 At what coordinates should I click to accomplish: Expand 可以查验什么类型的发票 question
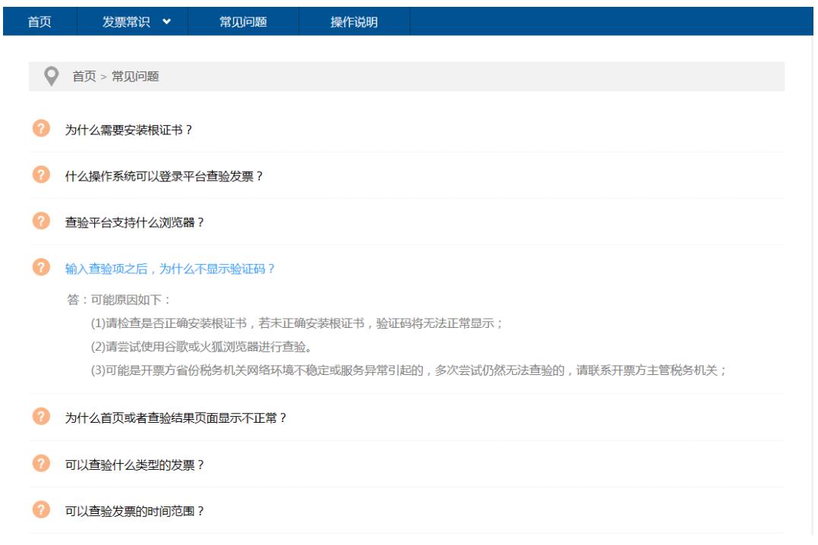coord(134,465)
